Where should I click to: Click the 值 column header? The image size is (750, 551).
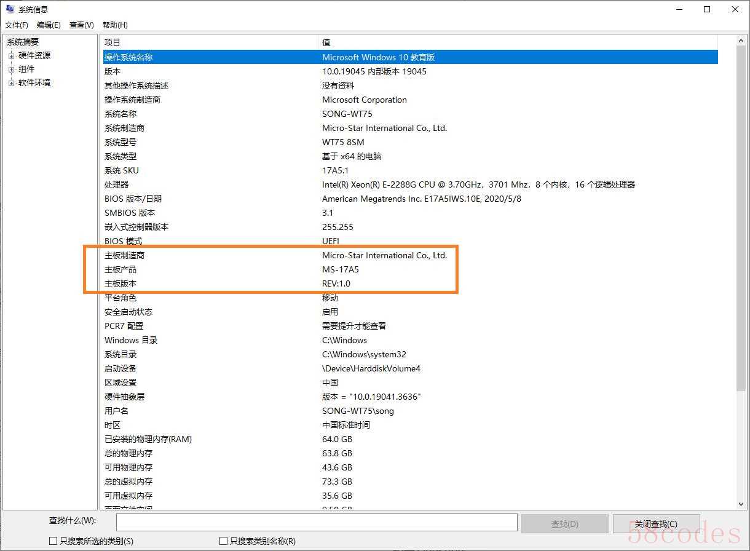516,42
